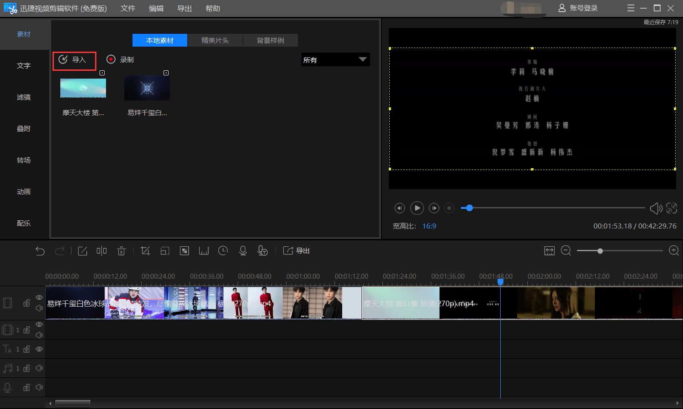
Task: Mute the main video track audio
Action: click(x=39, y=308)
